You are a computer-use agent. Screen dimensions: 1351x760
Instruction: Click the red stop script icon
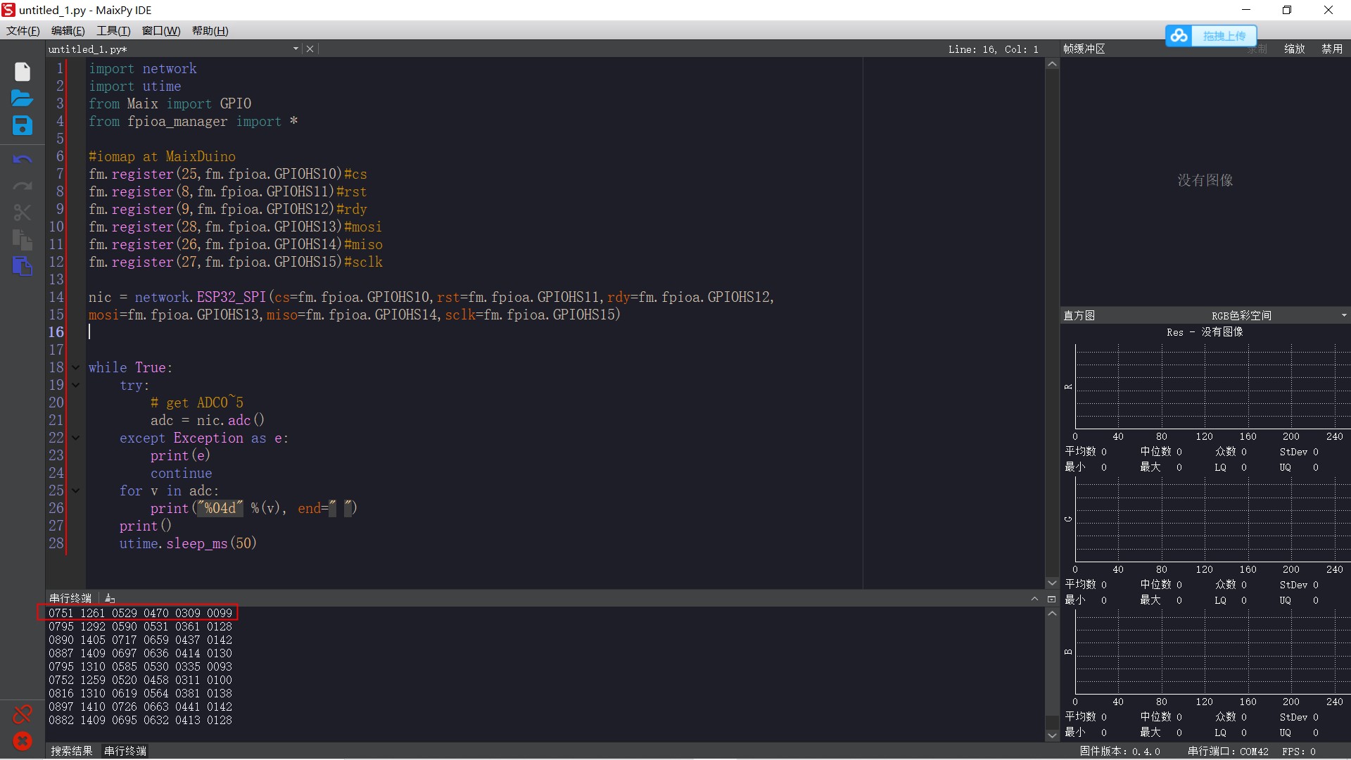(23, 741)
